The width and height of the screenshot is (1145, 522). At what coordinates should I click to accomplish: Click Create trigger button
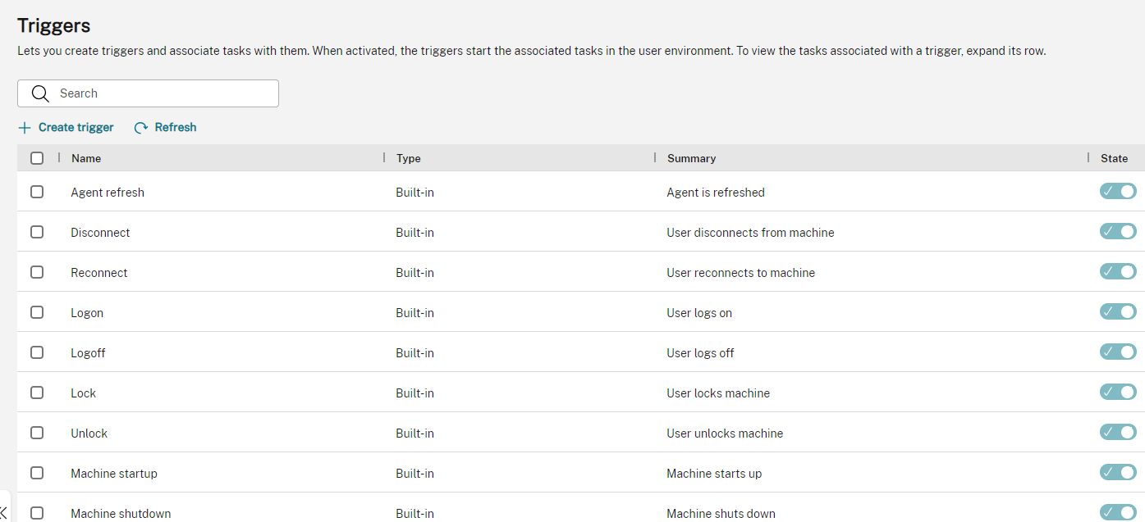pyautogui.click(x=76, y=128)
